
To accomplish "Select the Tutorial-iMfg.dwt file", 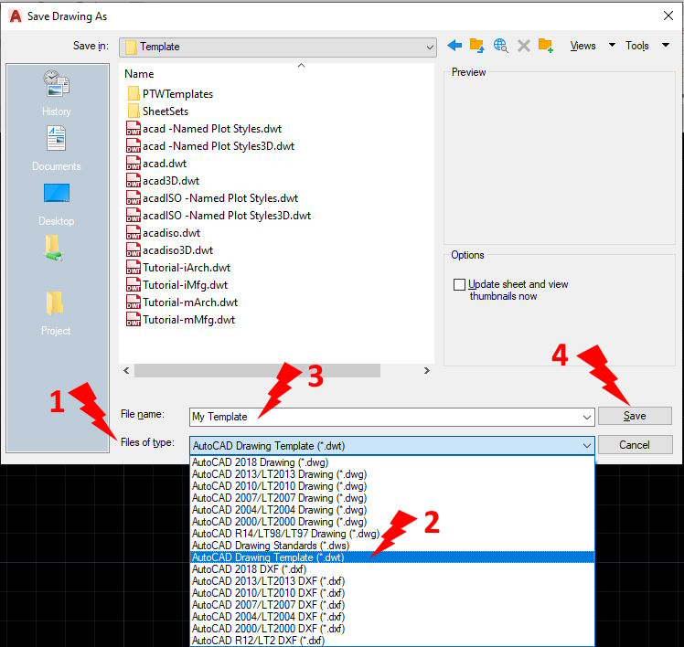I will [177, 285].
